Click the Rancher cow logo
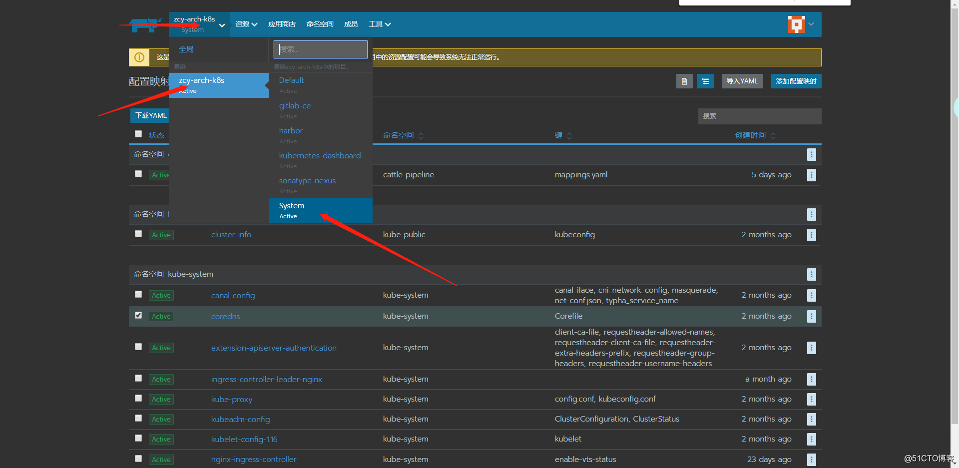This screenshot has height=468, width=959. click(x=145, y=24)
